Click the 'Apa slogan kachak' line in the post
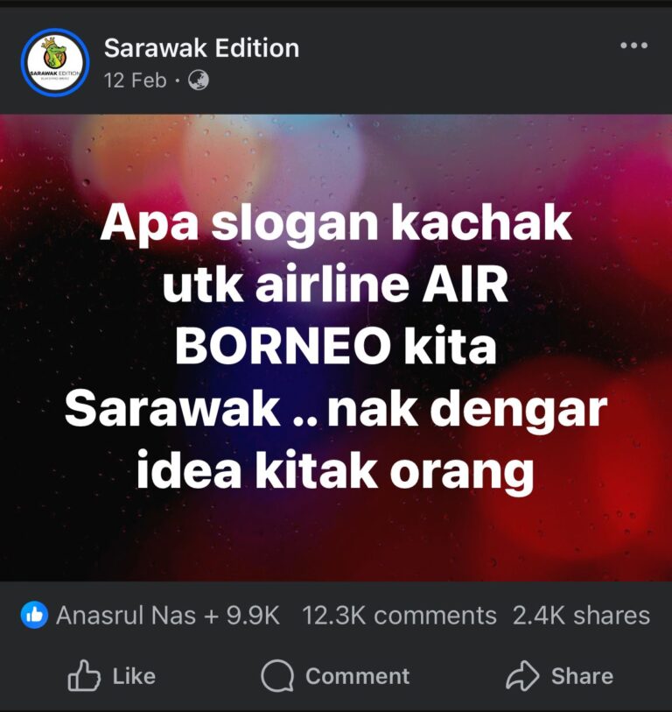Viewport: 672px width, 712px height. [336, 224]
